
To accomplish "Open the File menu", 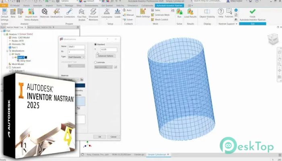I will click(x=4, y=6).
